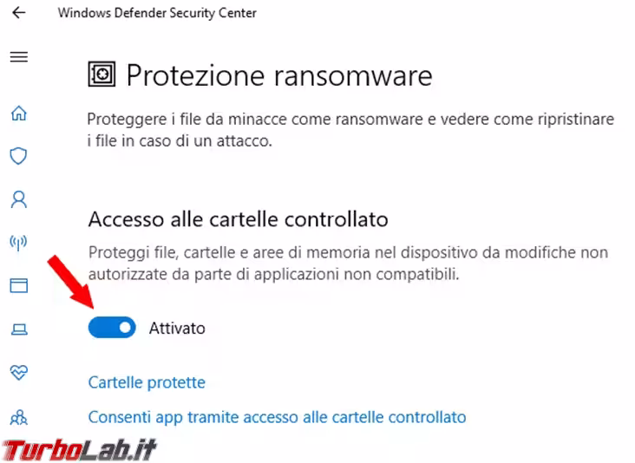
Task: Click 'Consenti app tramite accesso alle cartelle controllato'
Action: 277,417
